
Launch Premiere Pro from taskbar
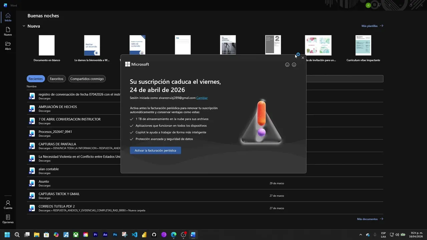[x=95, y=235]
